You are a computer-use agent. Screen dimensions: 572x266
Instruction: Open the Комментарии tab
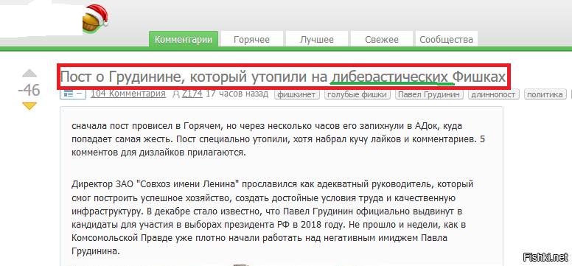[x=184, y=39]
